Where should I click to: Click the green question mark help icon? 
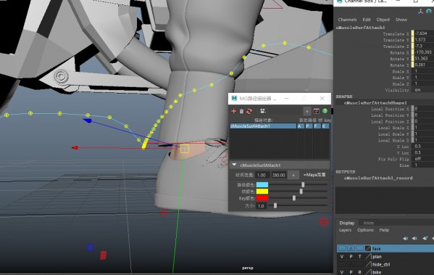(325, 111)
